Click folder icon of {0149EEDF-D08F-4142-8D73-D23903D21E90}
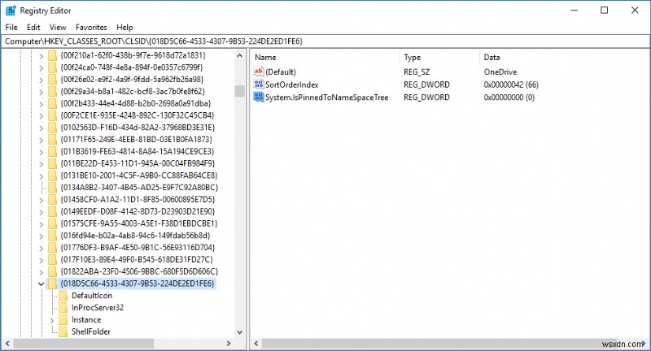Viewport: 651px width, 351px height. point(52,211)
